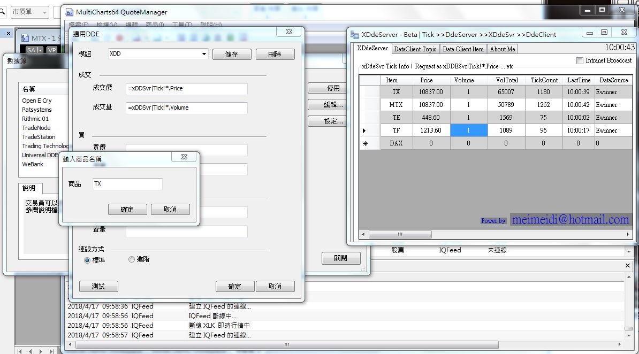Click the 成交量 formula field
The height and width of the screenshot is (354, 639).
187,108
